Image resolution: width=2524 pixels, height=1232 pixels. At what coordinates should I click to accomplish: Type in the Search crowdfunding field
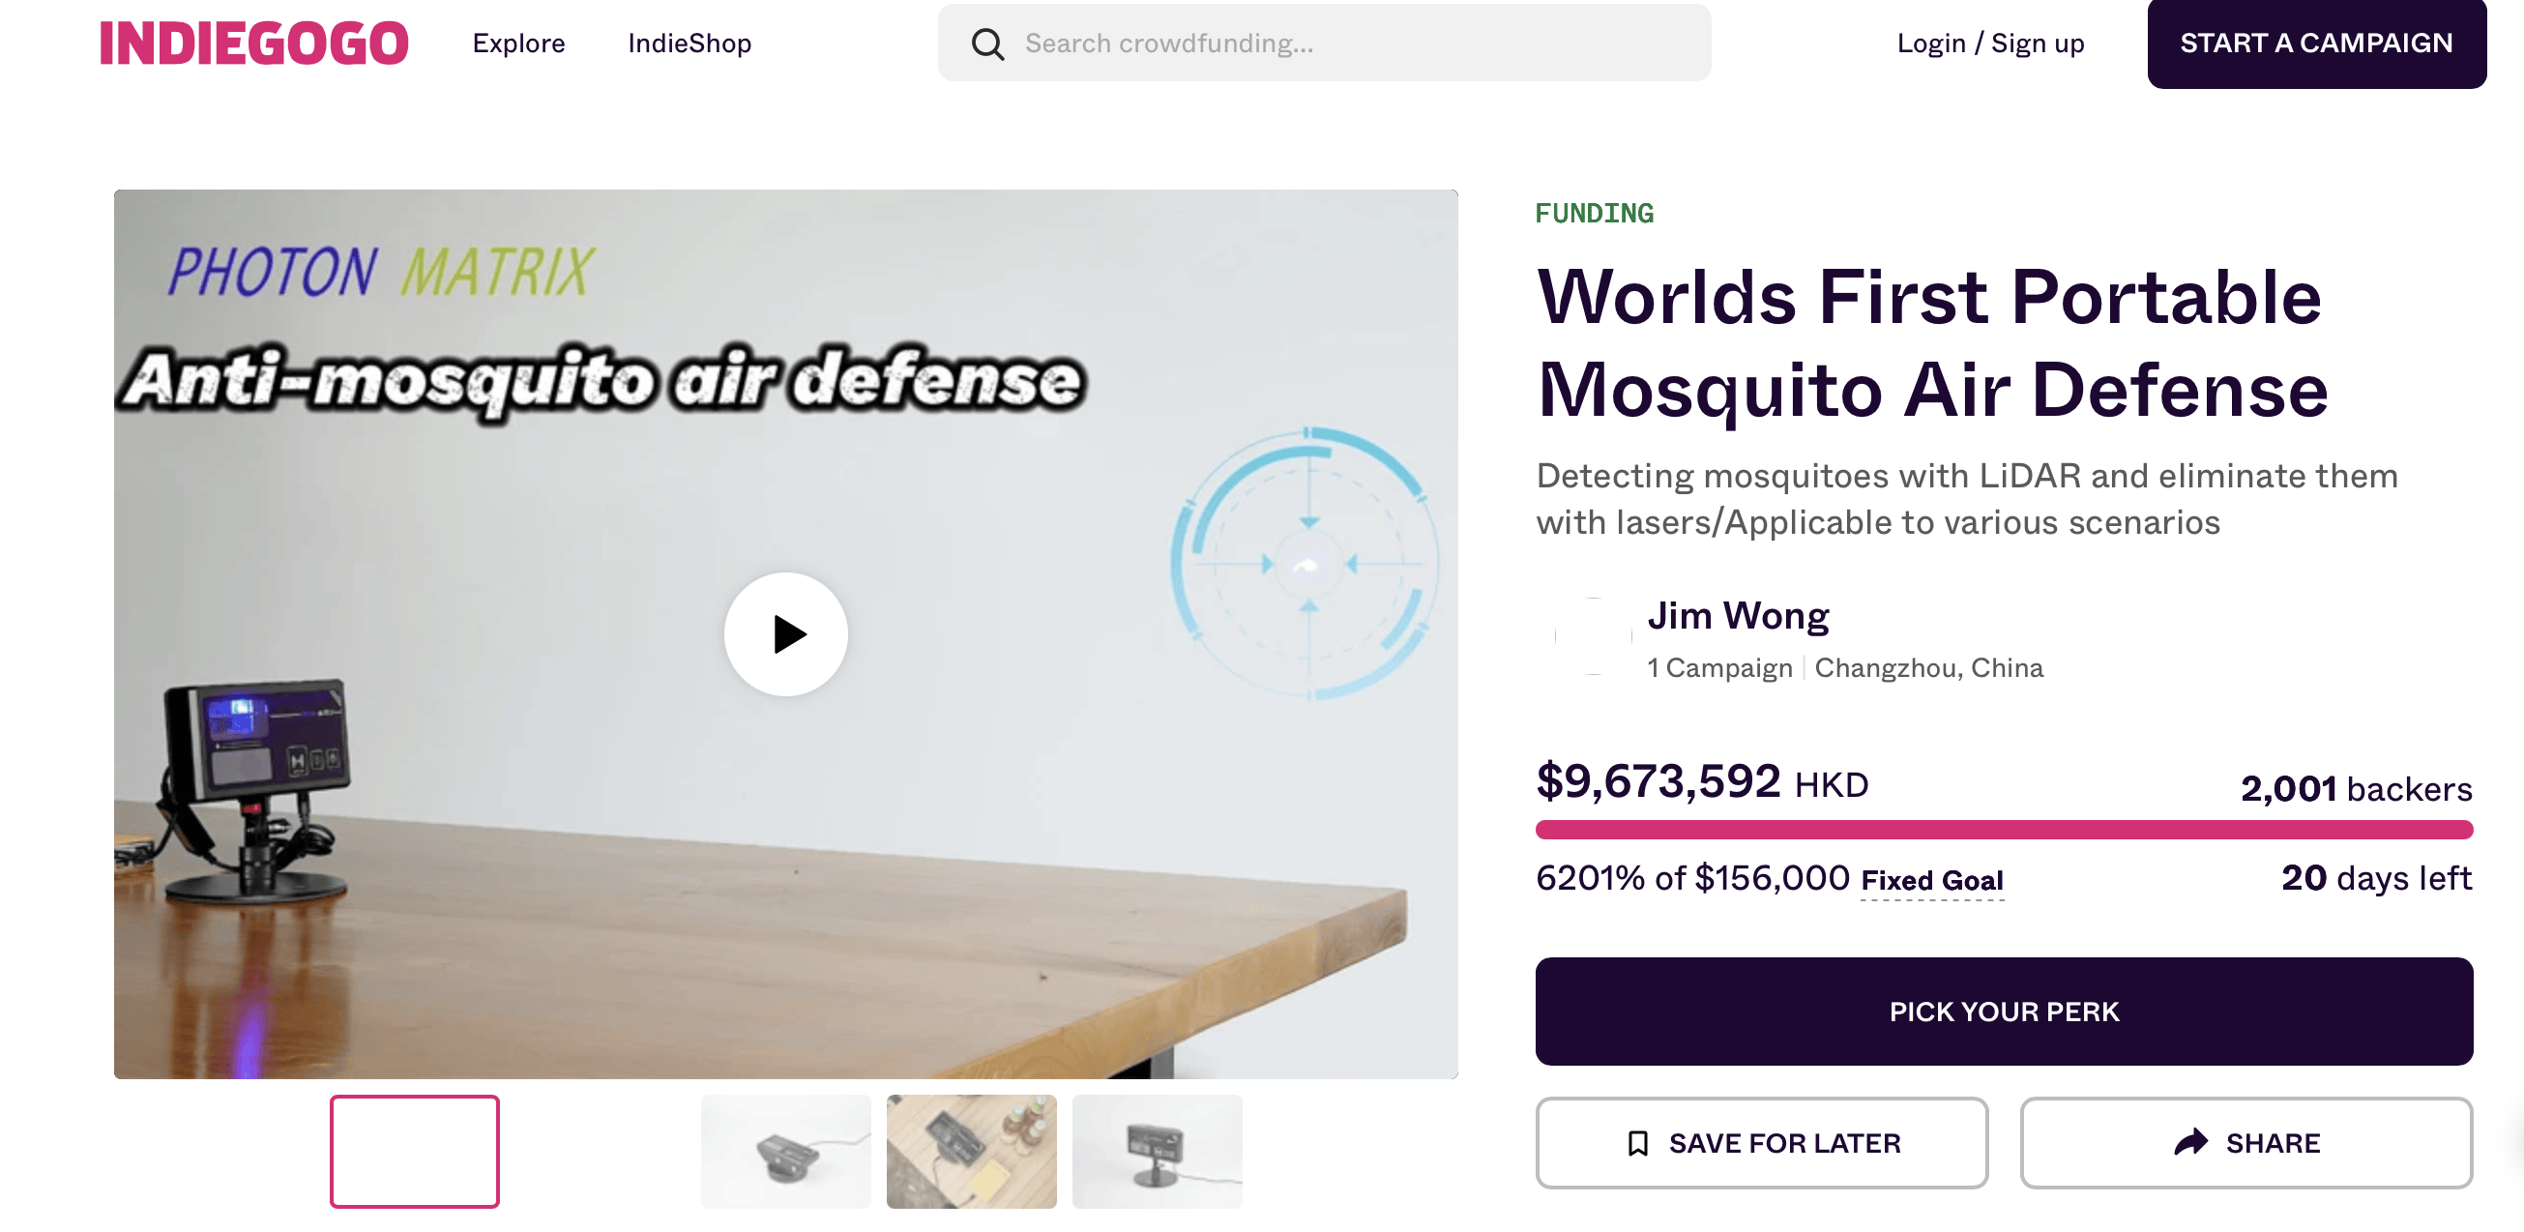(1352, 44)
